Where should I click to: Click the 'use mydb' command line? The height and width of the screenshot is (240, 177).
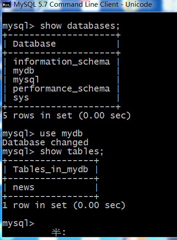[42, 134]
